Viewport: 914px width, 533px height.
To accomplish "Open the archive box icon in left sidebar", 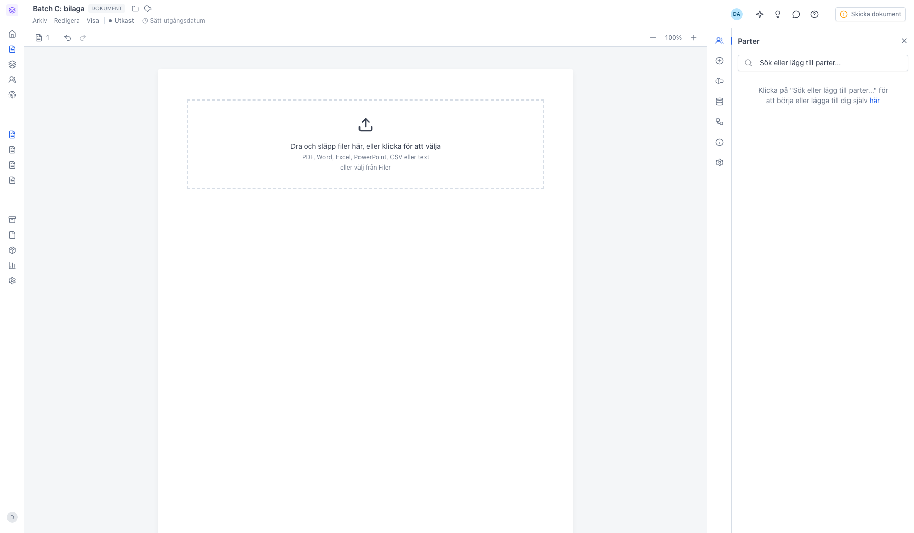I will [x=12, y=220].
